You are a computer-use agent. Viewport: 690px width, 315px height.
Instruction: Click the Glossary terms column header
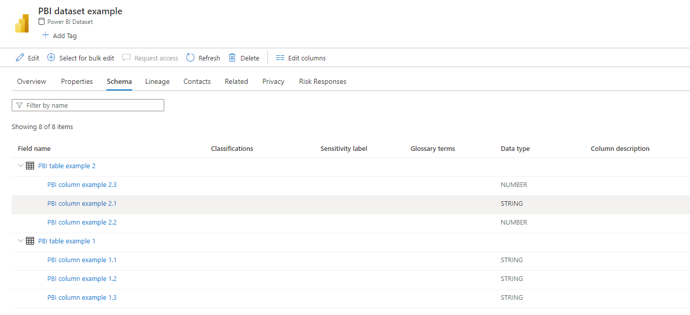coord(433,149)
